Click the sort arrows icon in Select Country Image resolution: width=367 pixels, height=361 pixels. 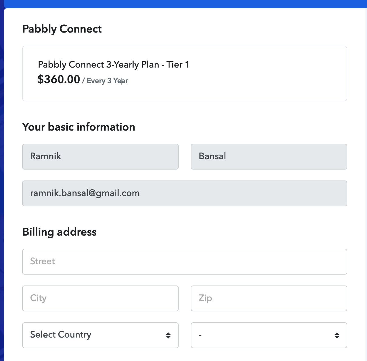pyautogui.click(x=168, y=335)
